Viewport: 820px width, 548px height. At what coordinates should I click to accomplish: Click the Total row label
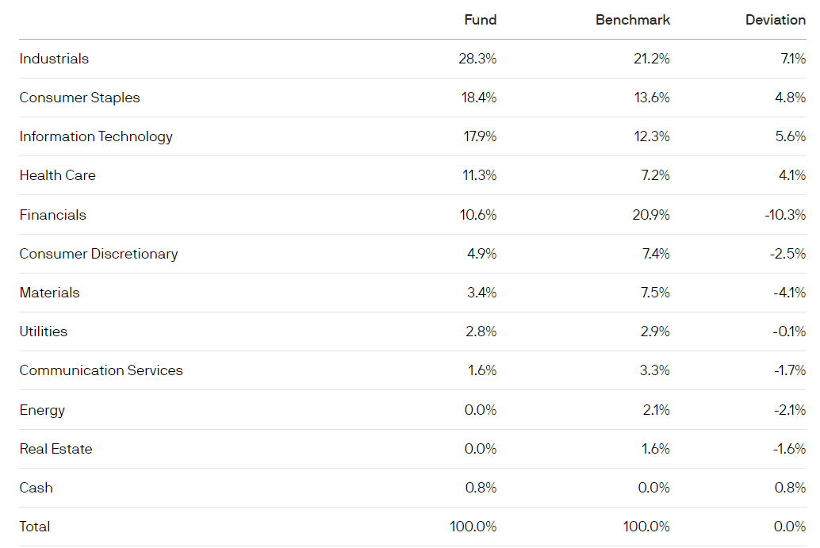point(34,527)
